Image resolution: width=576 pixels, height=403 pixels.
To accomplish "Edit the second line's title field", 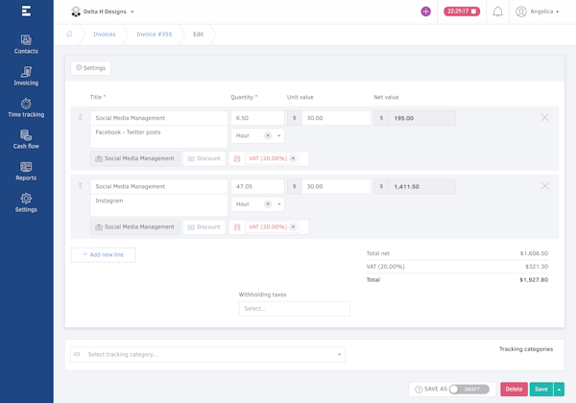I will pyautogui.click(x=158, y=186).
